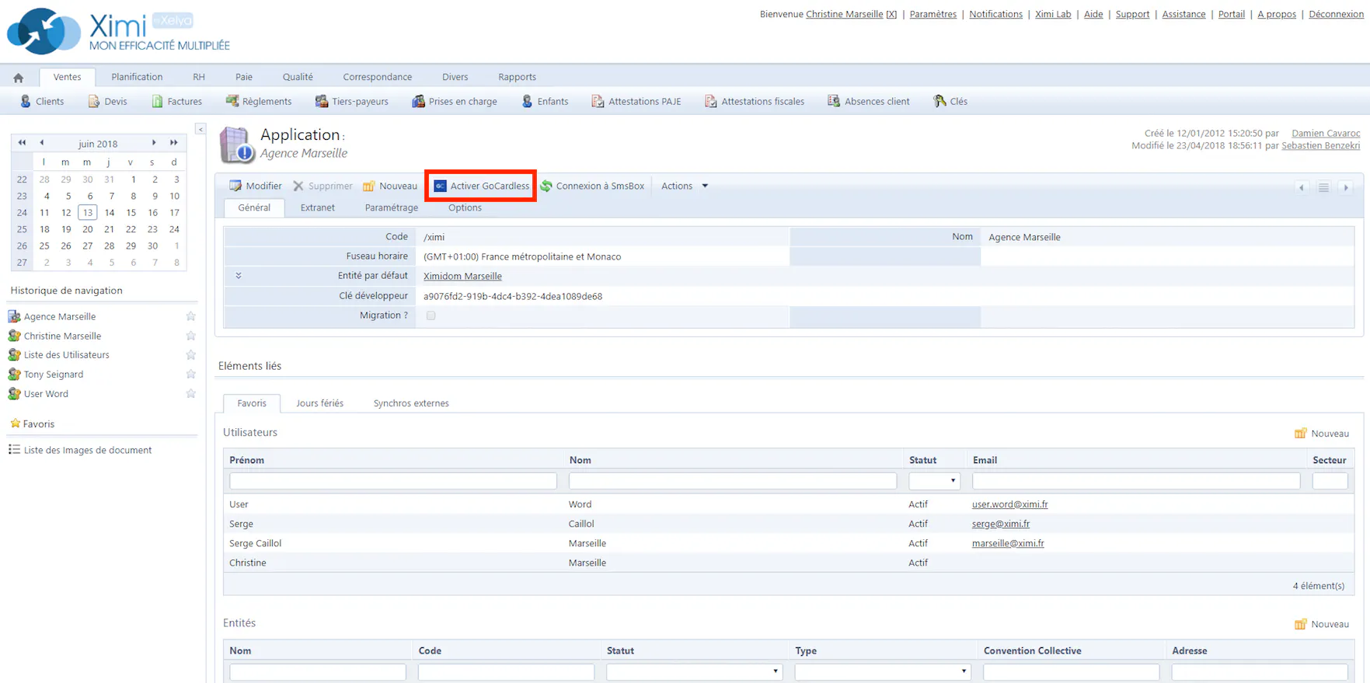Open Clients via its toolbar icon

click(26, 101)
